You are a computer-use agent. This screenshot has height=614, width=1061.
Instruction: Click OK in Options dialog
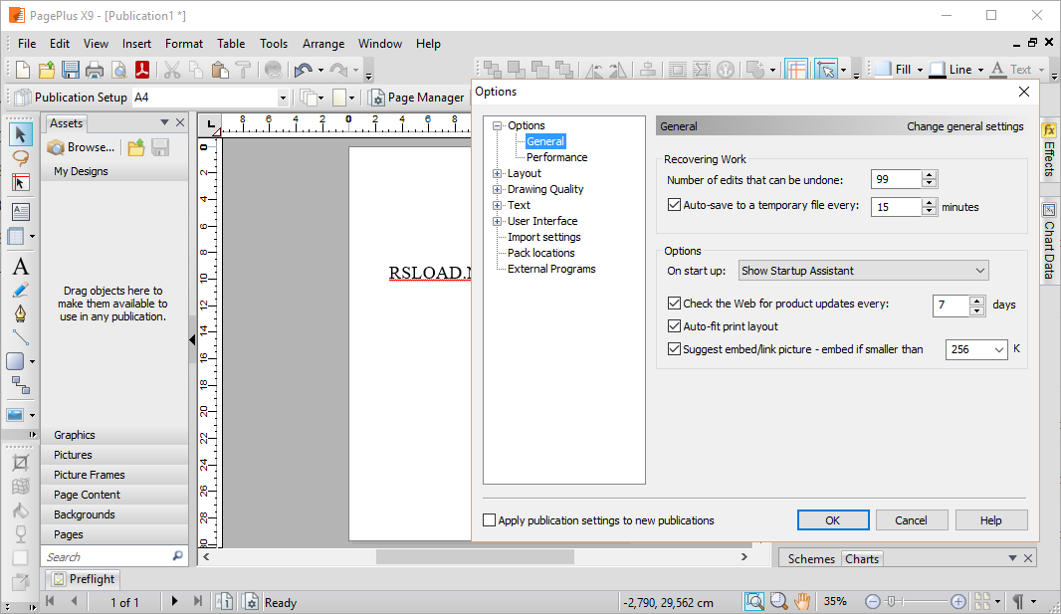(833, 520)
